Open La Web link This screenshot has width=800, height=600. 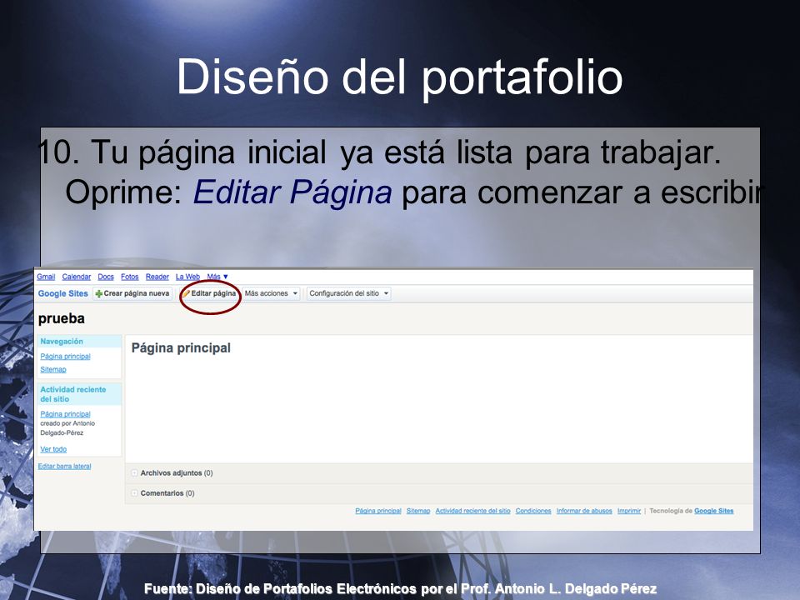187,277
